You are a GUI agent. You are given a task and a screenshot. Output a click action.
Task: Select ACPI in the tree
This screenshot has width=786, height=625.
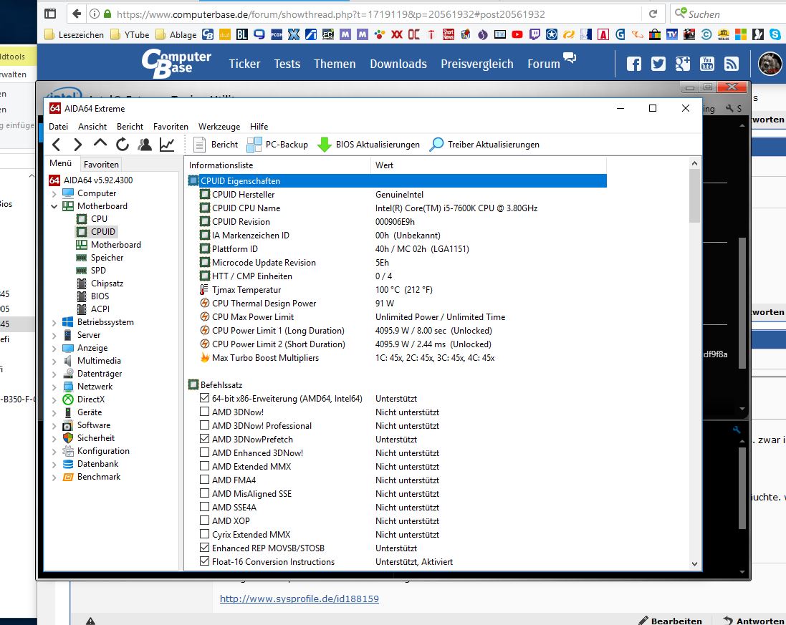pyautogui.click(x=100, y=309)
